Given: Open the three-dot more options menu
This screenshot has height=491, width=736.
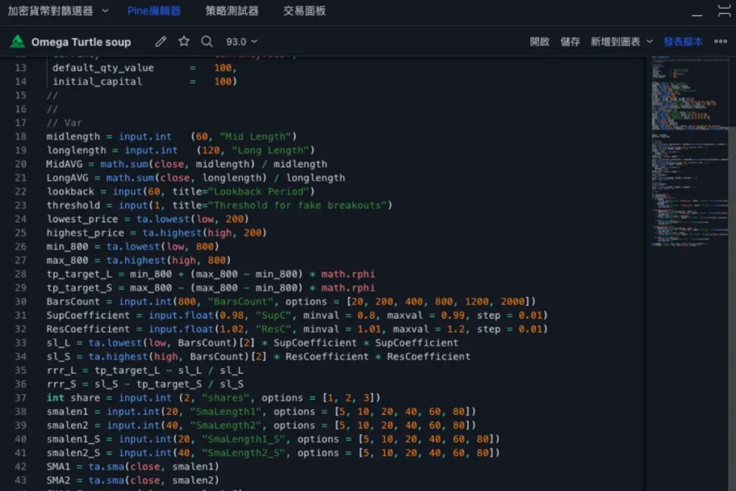Looking at the screenshot, I should 720,42.
